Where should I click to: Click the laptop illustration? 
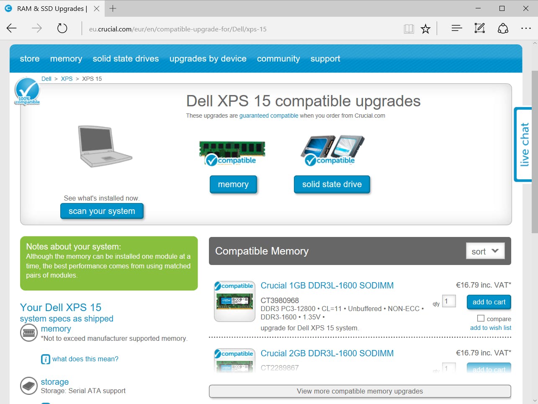(x=105, y=146)
